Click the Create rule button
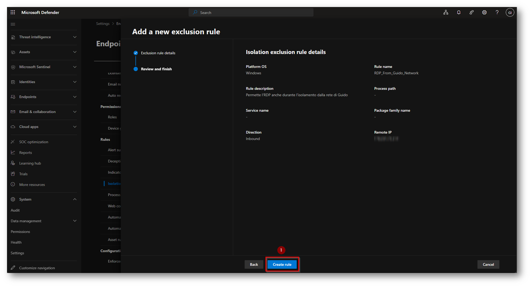Viewport: 531px width, 287px height. pos(282,264)
